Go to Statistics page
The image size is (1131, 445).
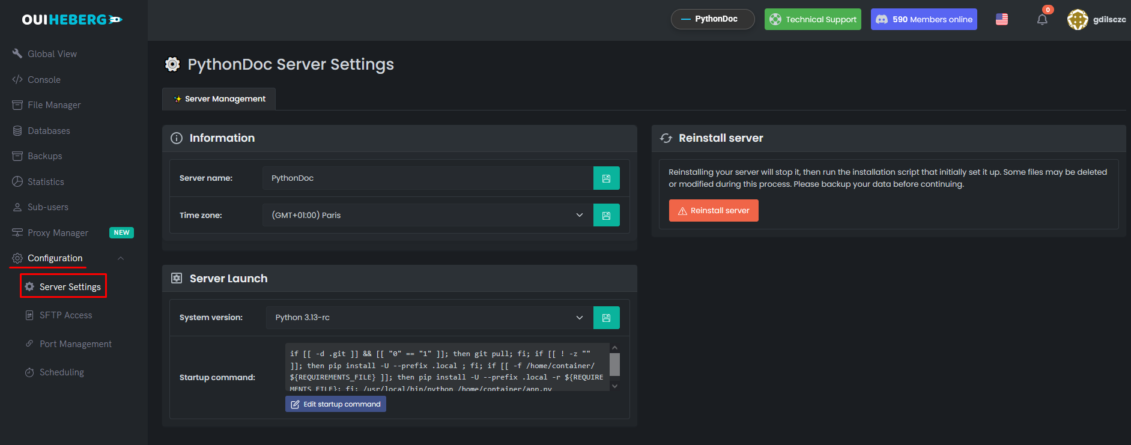(46, 182)
